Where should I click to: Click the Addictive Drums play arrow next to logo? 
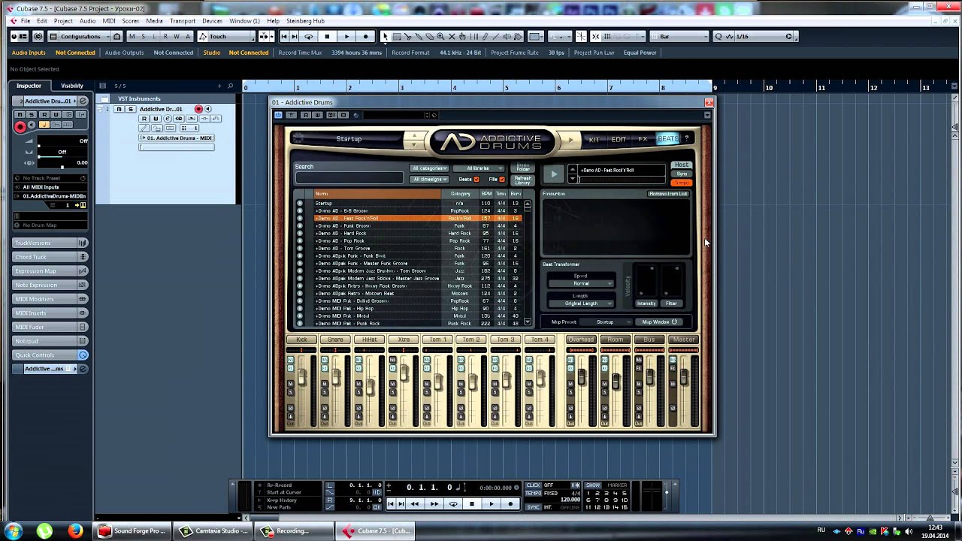[570, 139]
